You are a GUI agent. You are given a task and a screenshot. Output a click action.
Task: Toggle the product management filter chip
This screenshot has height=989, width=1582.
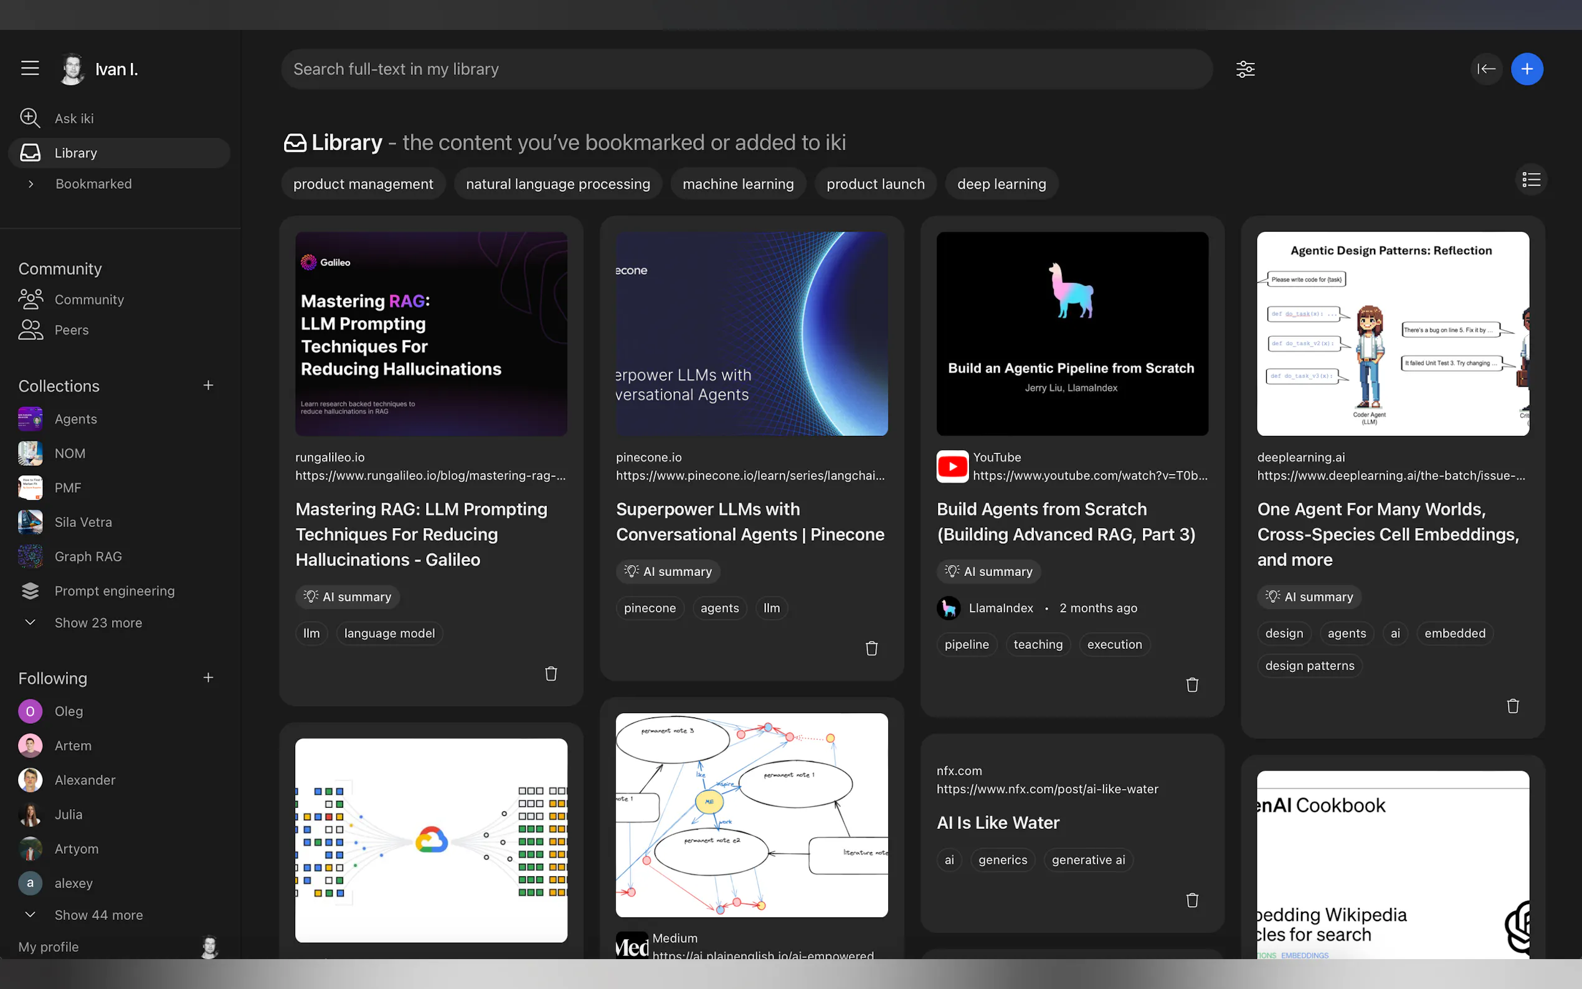(x=363, y=184)
